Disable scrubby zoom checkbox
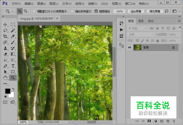 coord(96,11)
